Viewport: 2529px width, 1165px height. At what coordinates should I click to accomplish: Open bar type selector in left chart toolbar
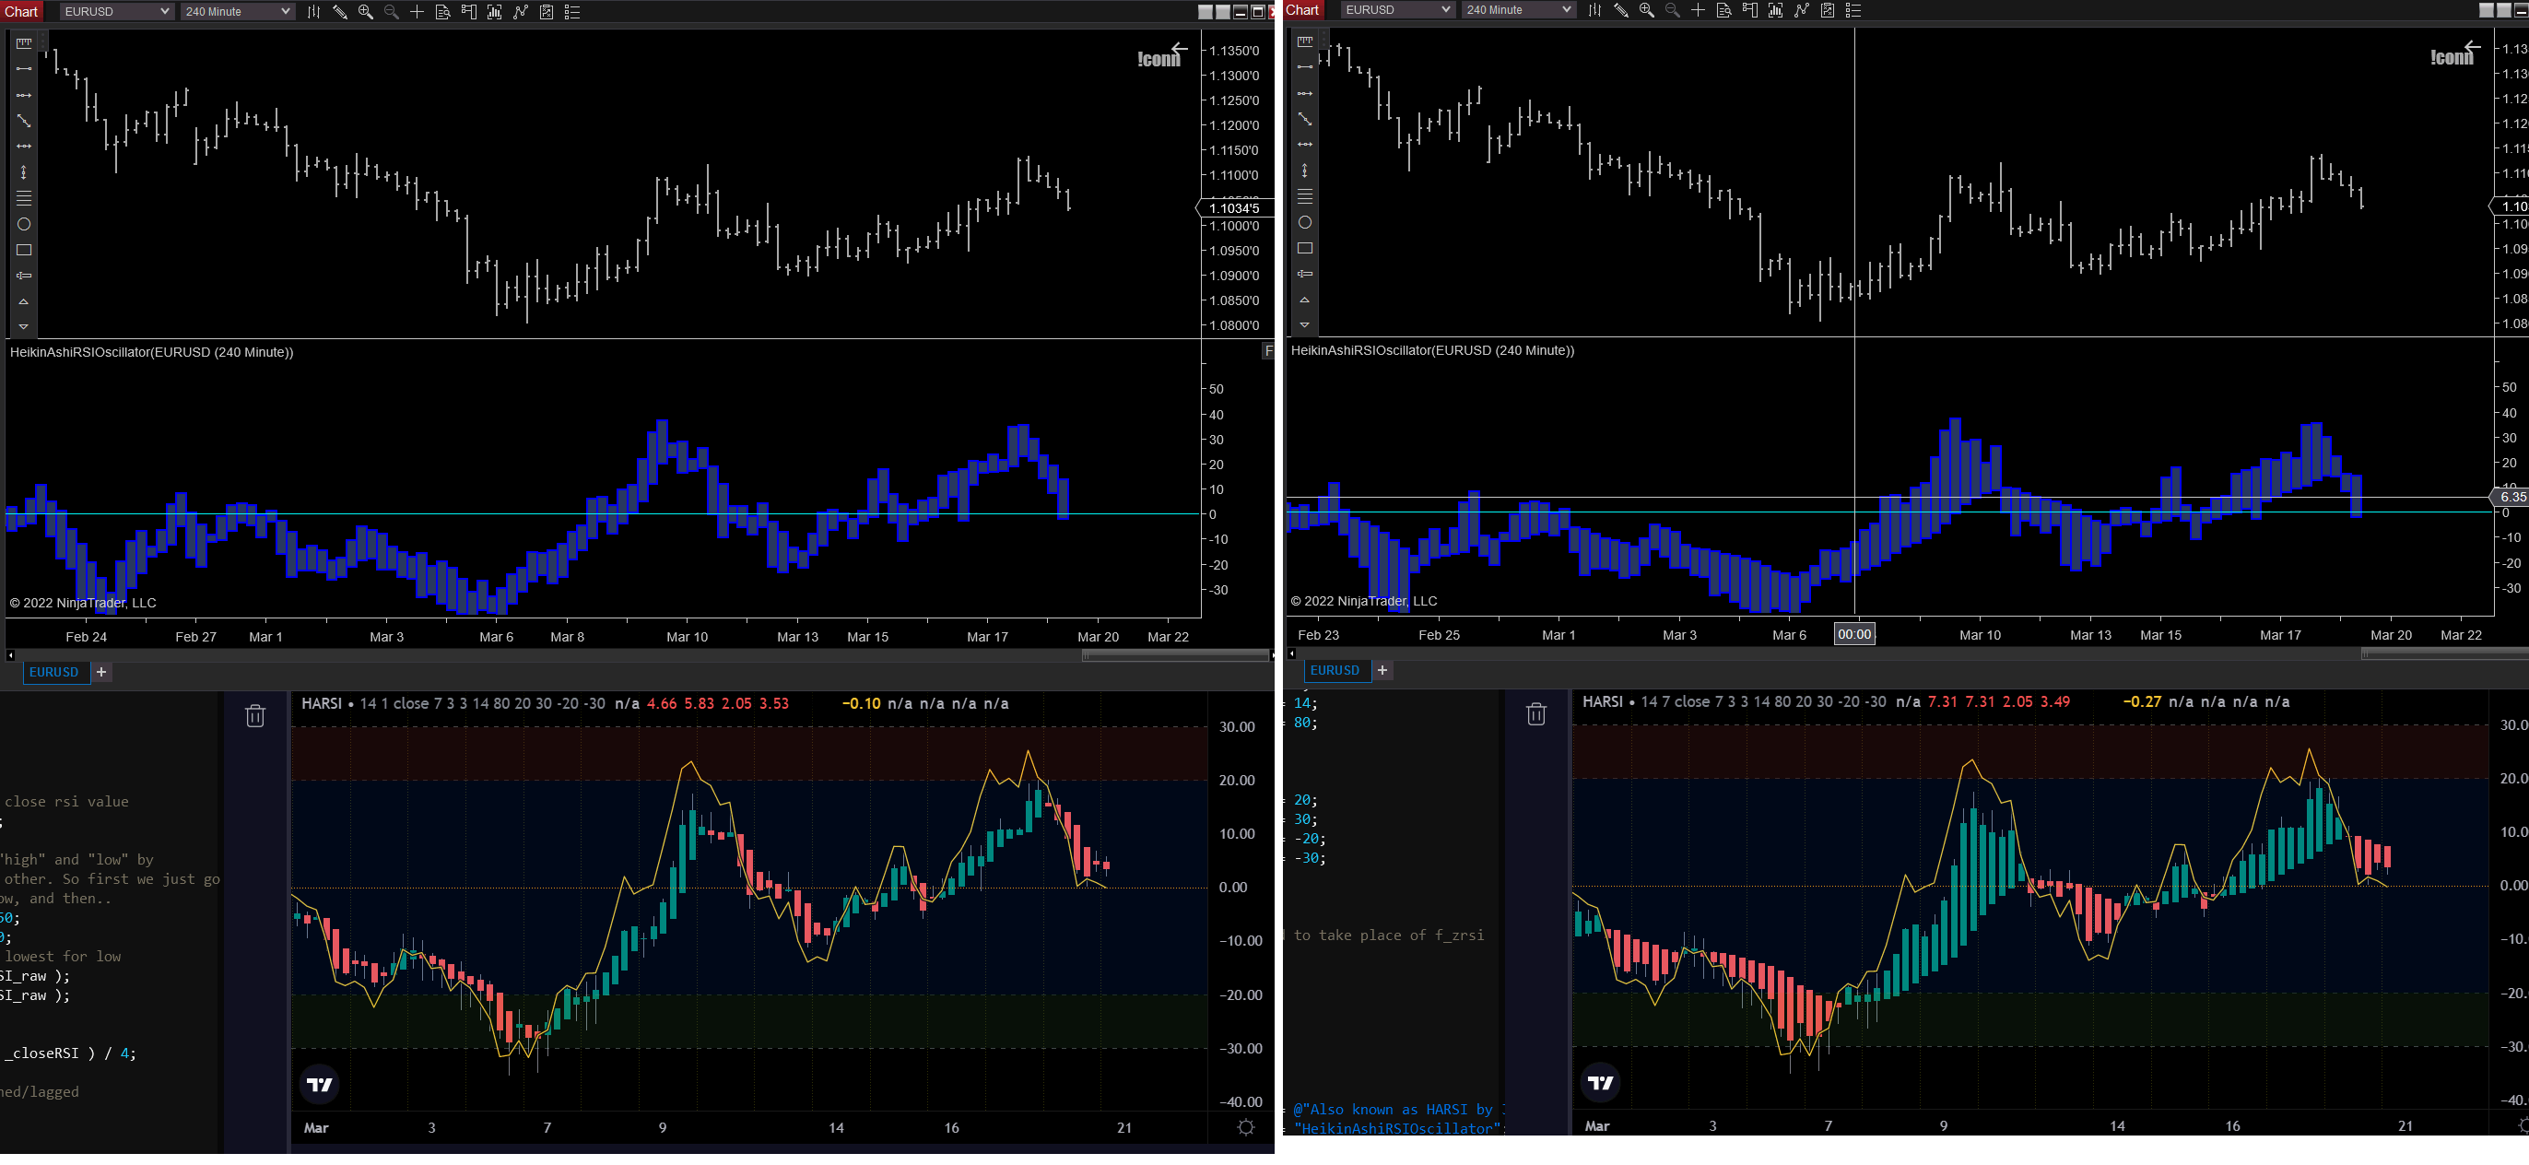pos(313,12)
